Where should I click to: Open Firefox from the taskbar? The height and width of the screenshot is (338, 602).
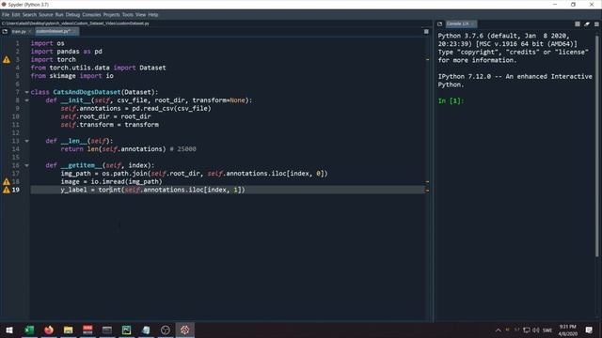49,330
